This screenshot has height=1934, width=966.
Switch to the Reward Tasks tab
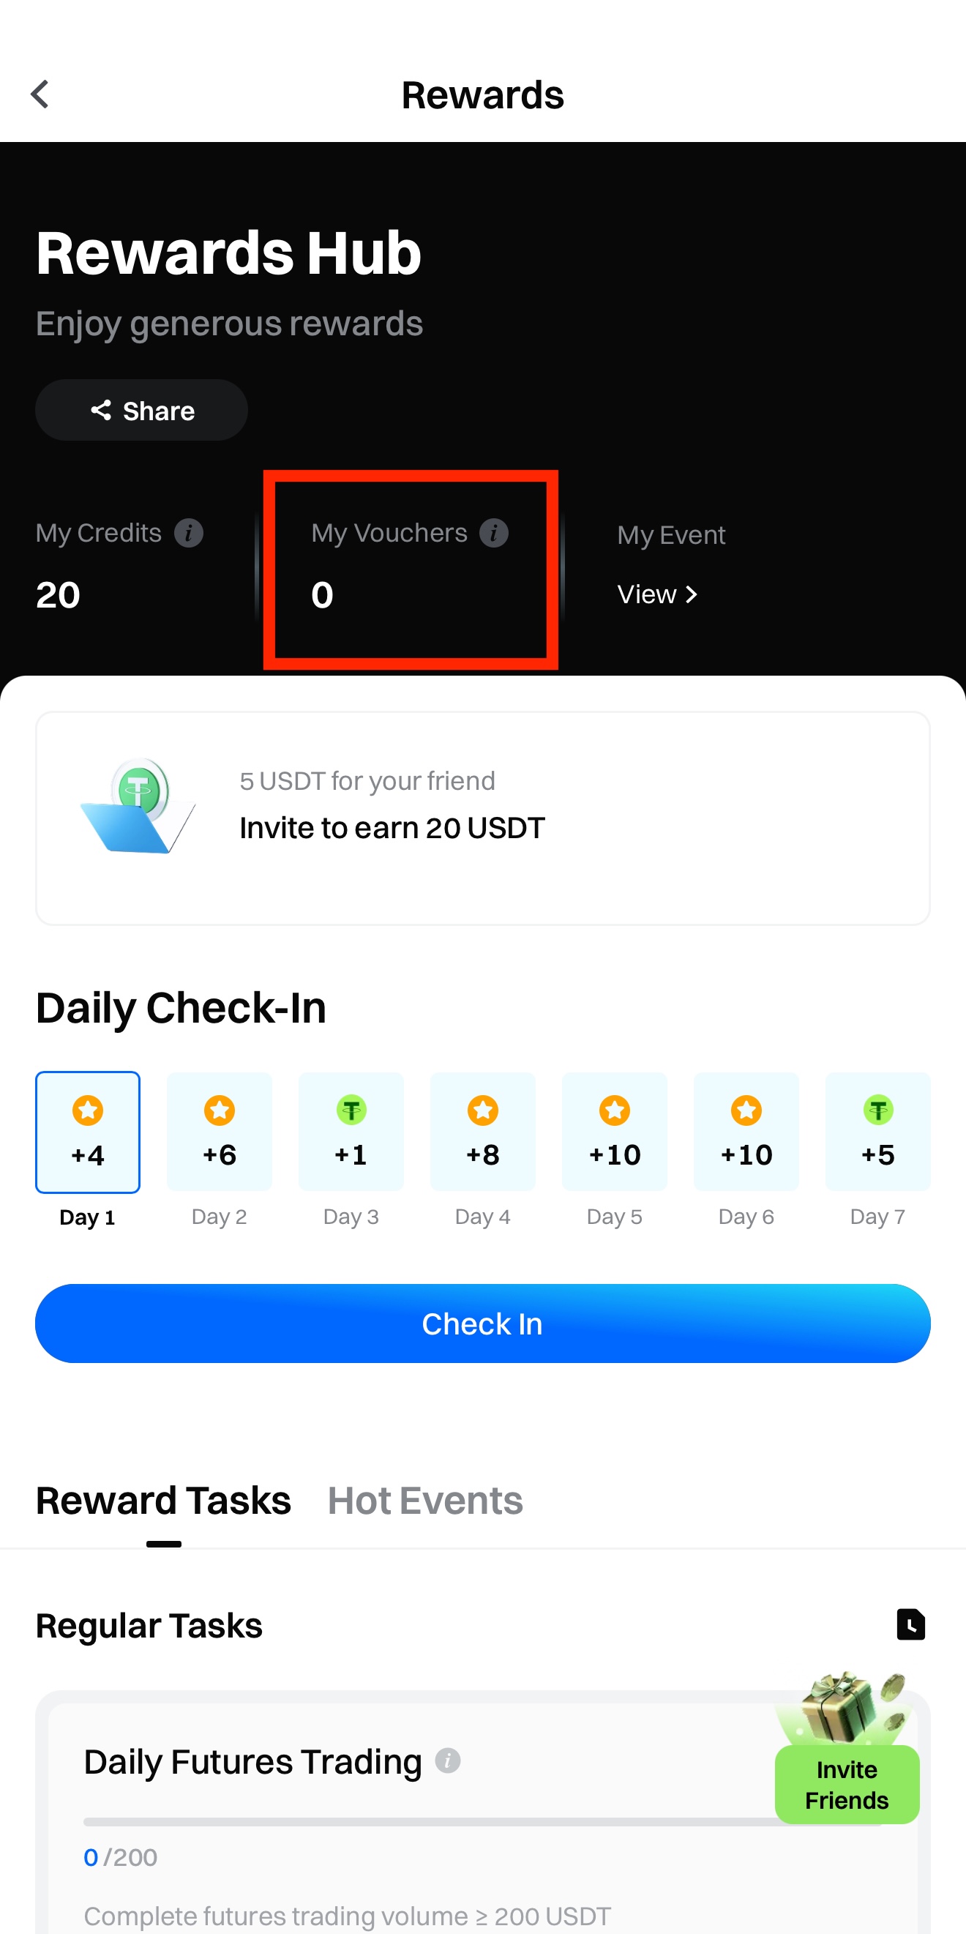click(164, 1501)
